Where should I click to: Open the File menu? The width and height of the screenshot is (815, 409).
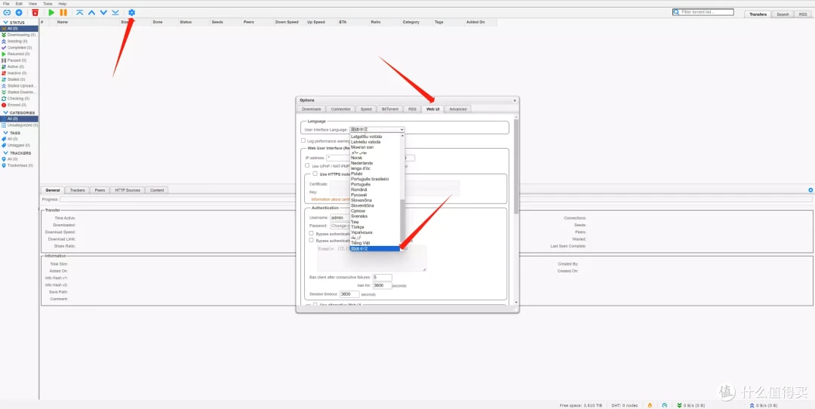(6, 4)
